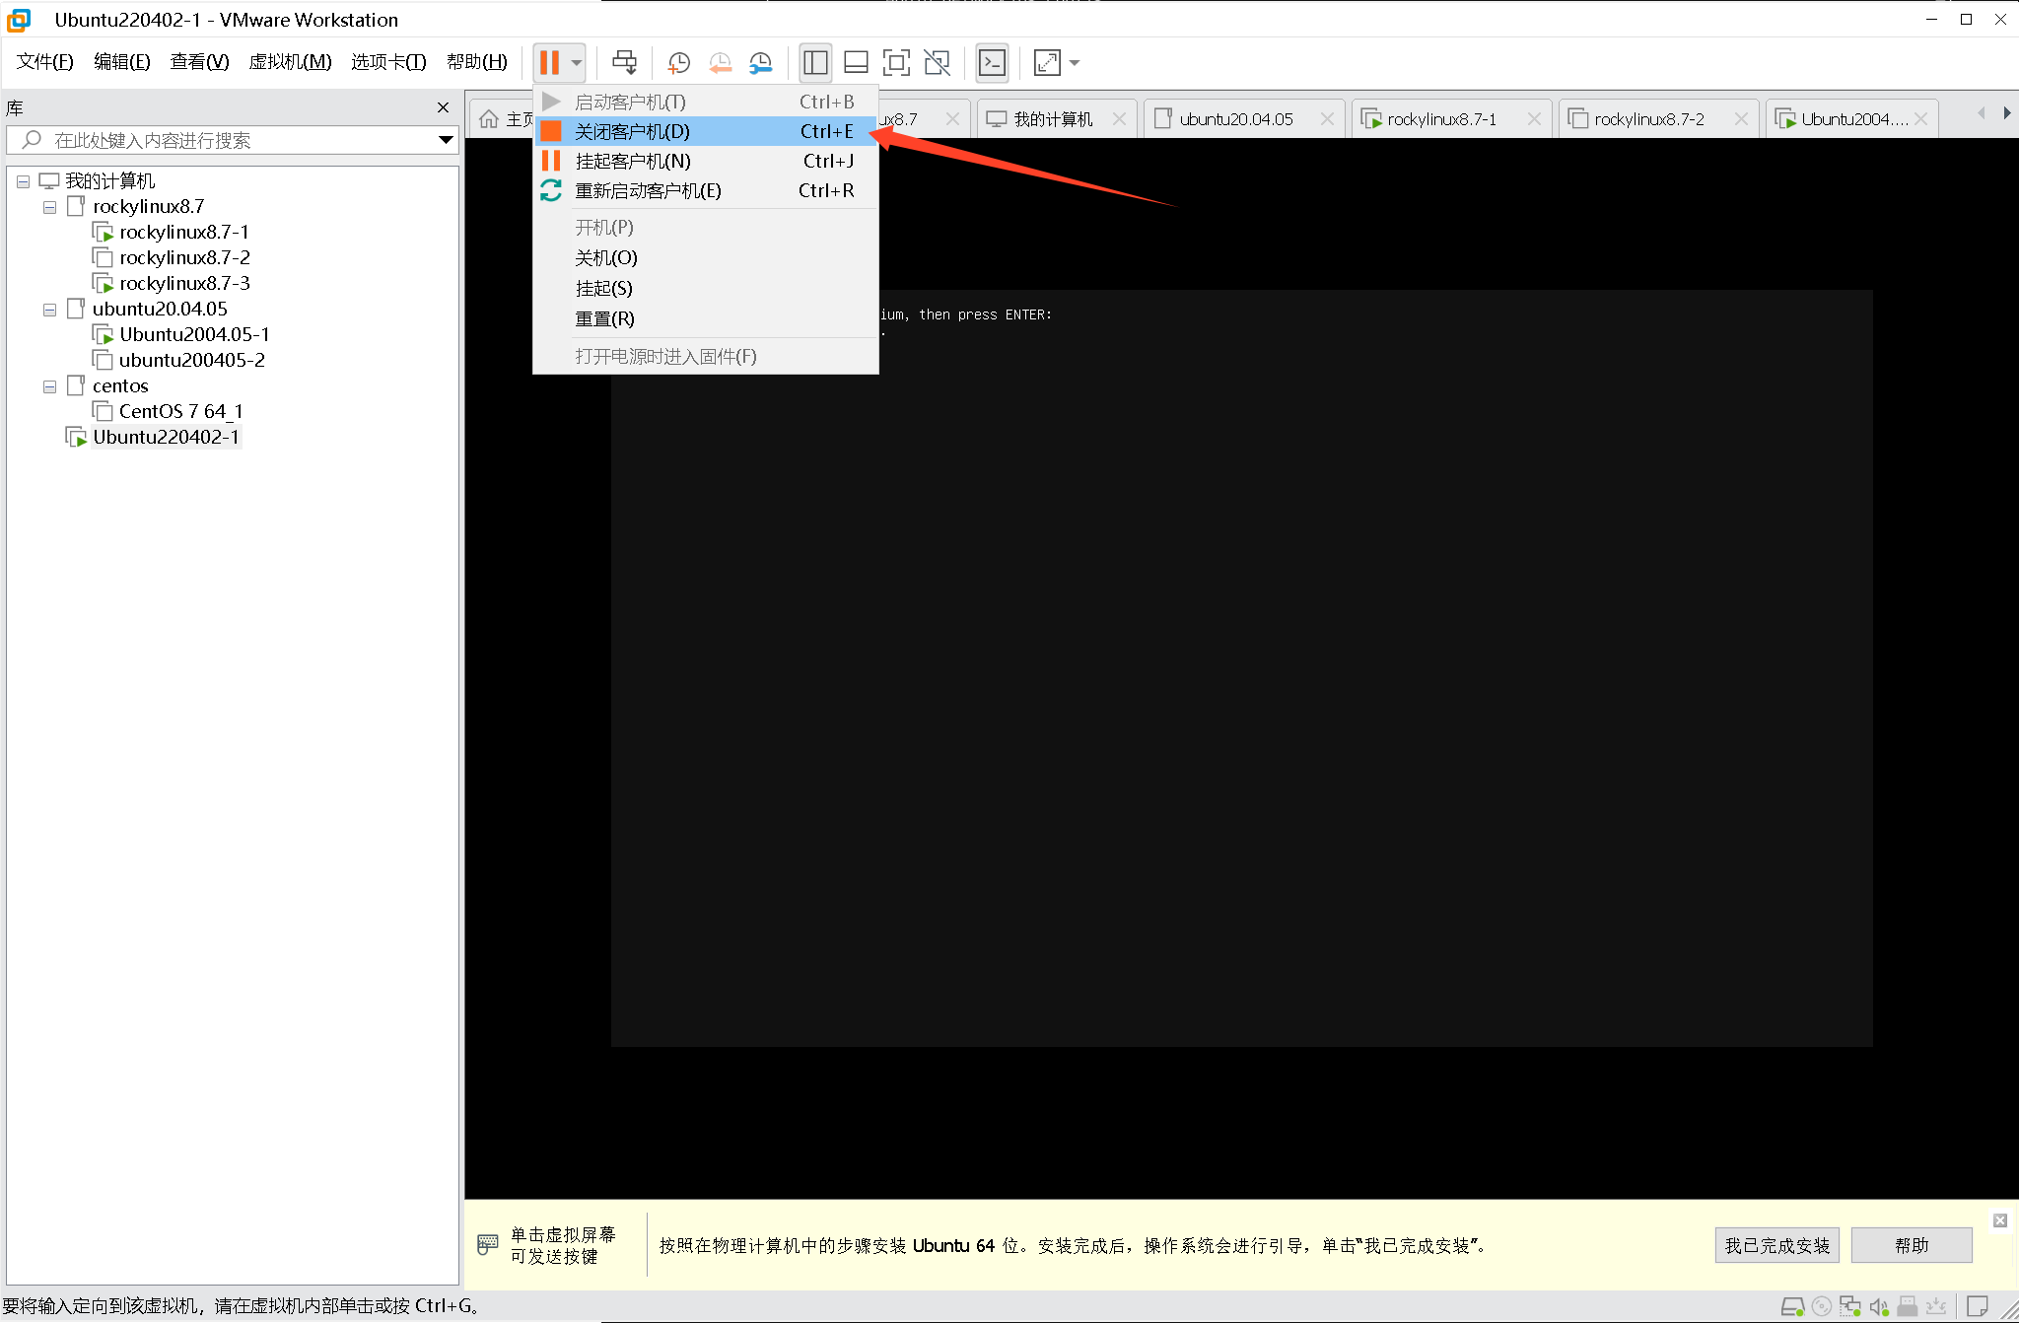Toggle thumbnail bar view icon
This screenshot has height=1323, width=2019.
pyautogui.click(x=856, y=63)
